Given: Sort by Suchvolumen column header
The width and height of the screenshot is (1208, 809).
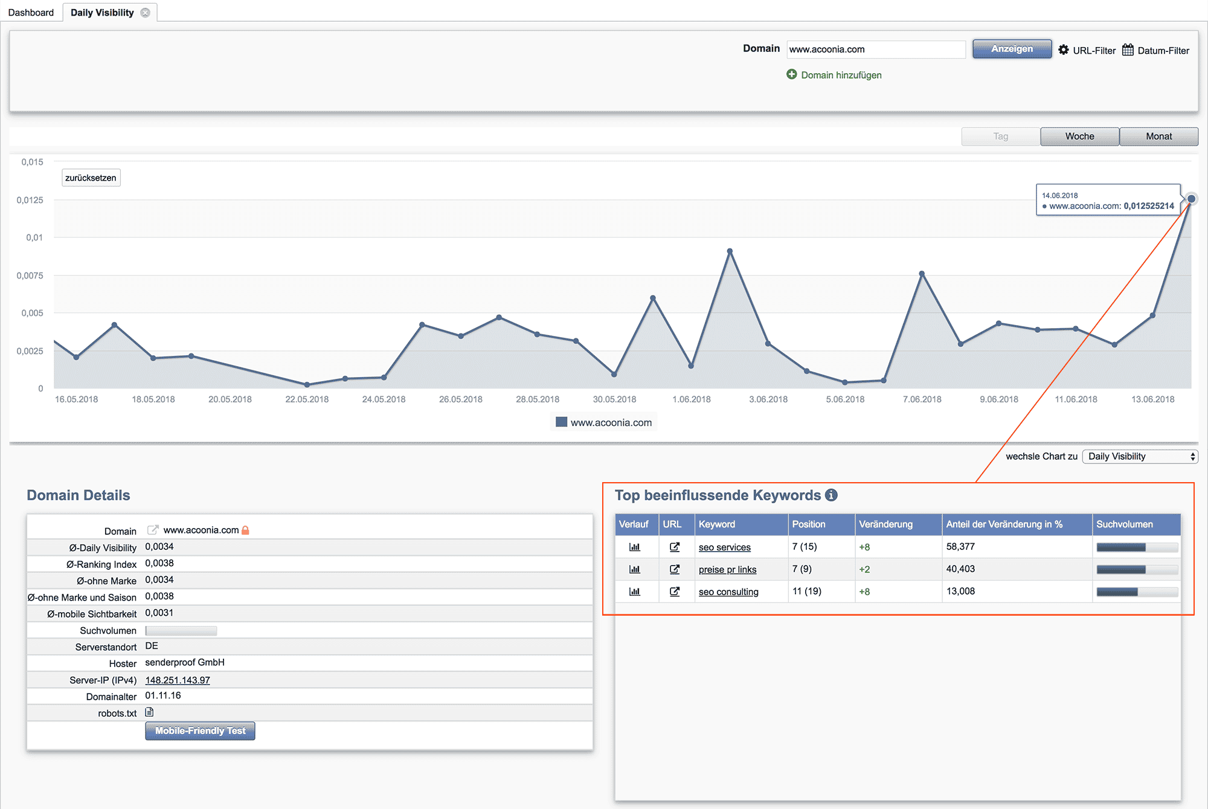Looking at the screenshot, I should coord(1137,524).
